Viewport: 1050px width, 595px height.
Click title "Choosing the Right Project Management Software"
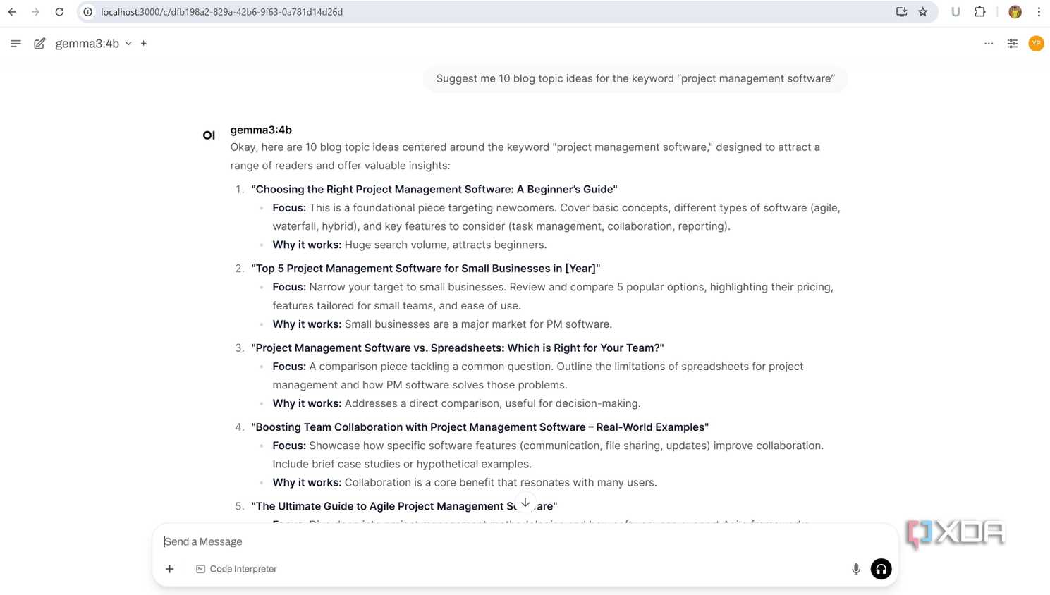(x=434, y=189)
